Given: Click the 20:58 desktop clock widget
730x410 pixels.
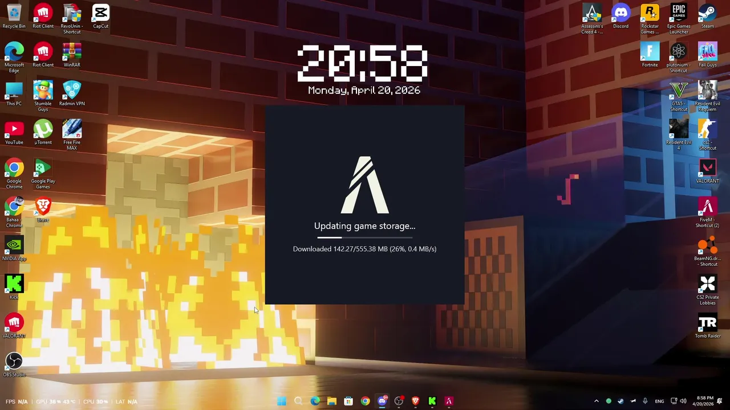Looking at the screenshot, I should [x=363, y=63].
